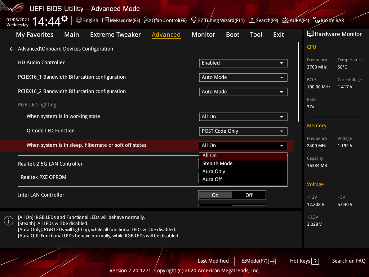
Task: Open the Search(F9) question mark icon
Action: click(x=252, y=20)
